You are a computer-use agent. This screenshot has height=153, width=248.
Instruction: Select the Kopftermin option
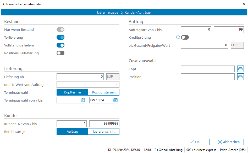[x=72, y=92]
